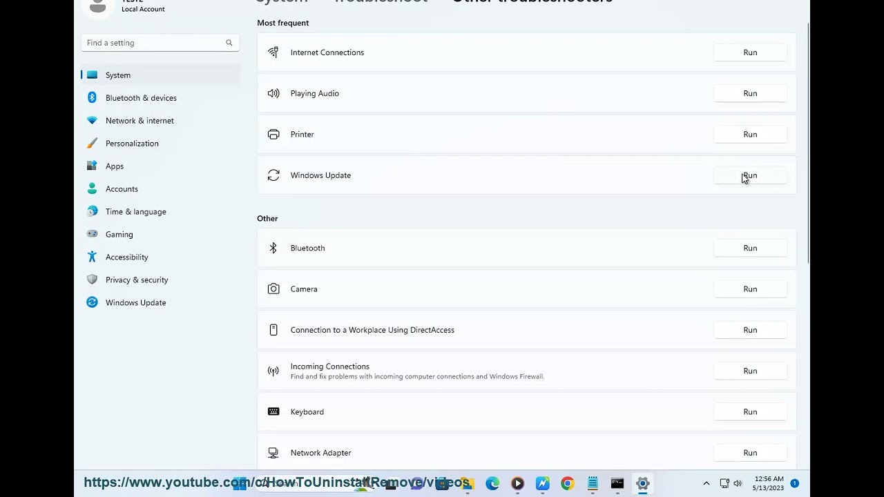Go to Time & language settings
The width and height of the screenshot is (884, 497).
pyautogui.click(x=160, y=211)
